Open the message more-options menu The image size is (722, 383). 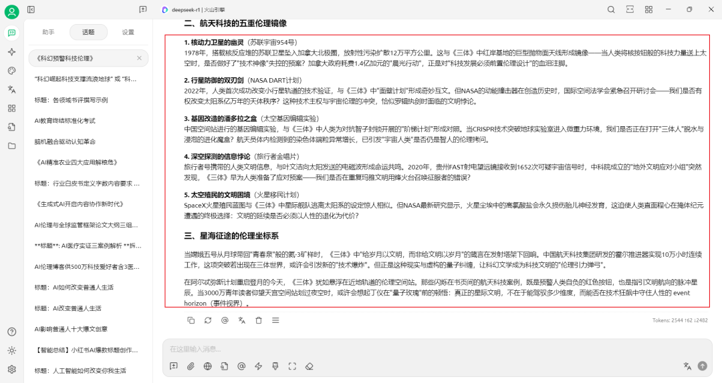pyautogui.click(x=275, y=320)
